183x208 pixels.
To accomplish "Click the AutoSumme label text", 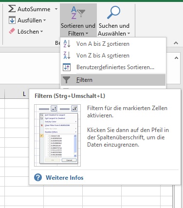I will coord(34,9).
